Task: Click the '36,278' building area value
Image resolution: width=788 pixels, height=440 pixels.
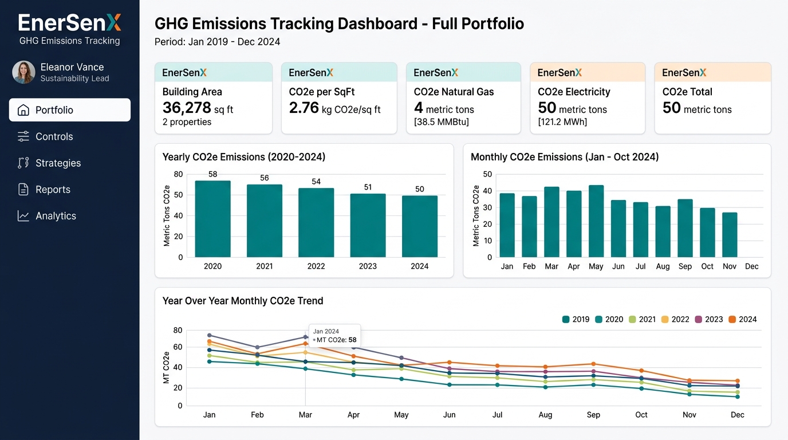Action: click(x=187, y=108)
